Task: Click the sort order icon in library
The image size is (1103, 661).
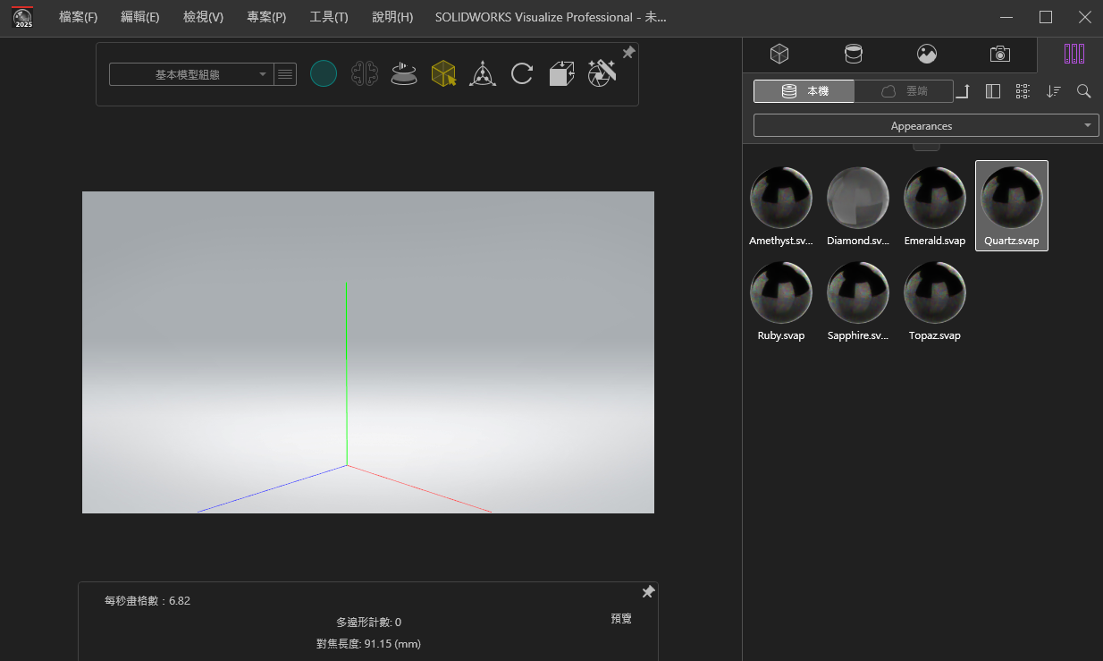Action: coord(1054,91)
